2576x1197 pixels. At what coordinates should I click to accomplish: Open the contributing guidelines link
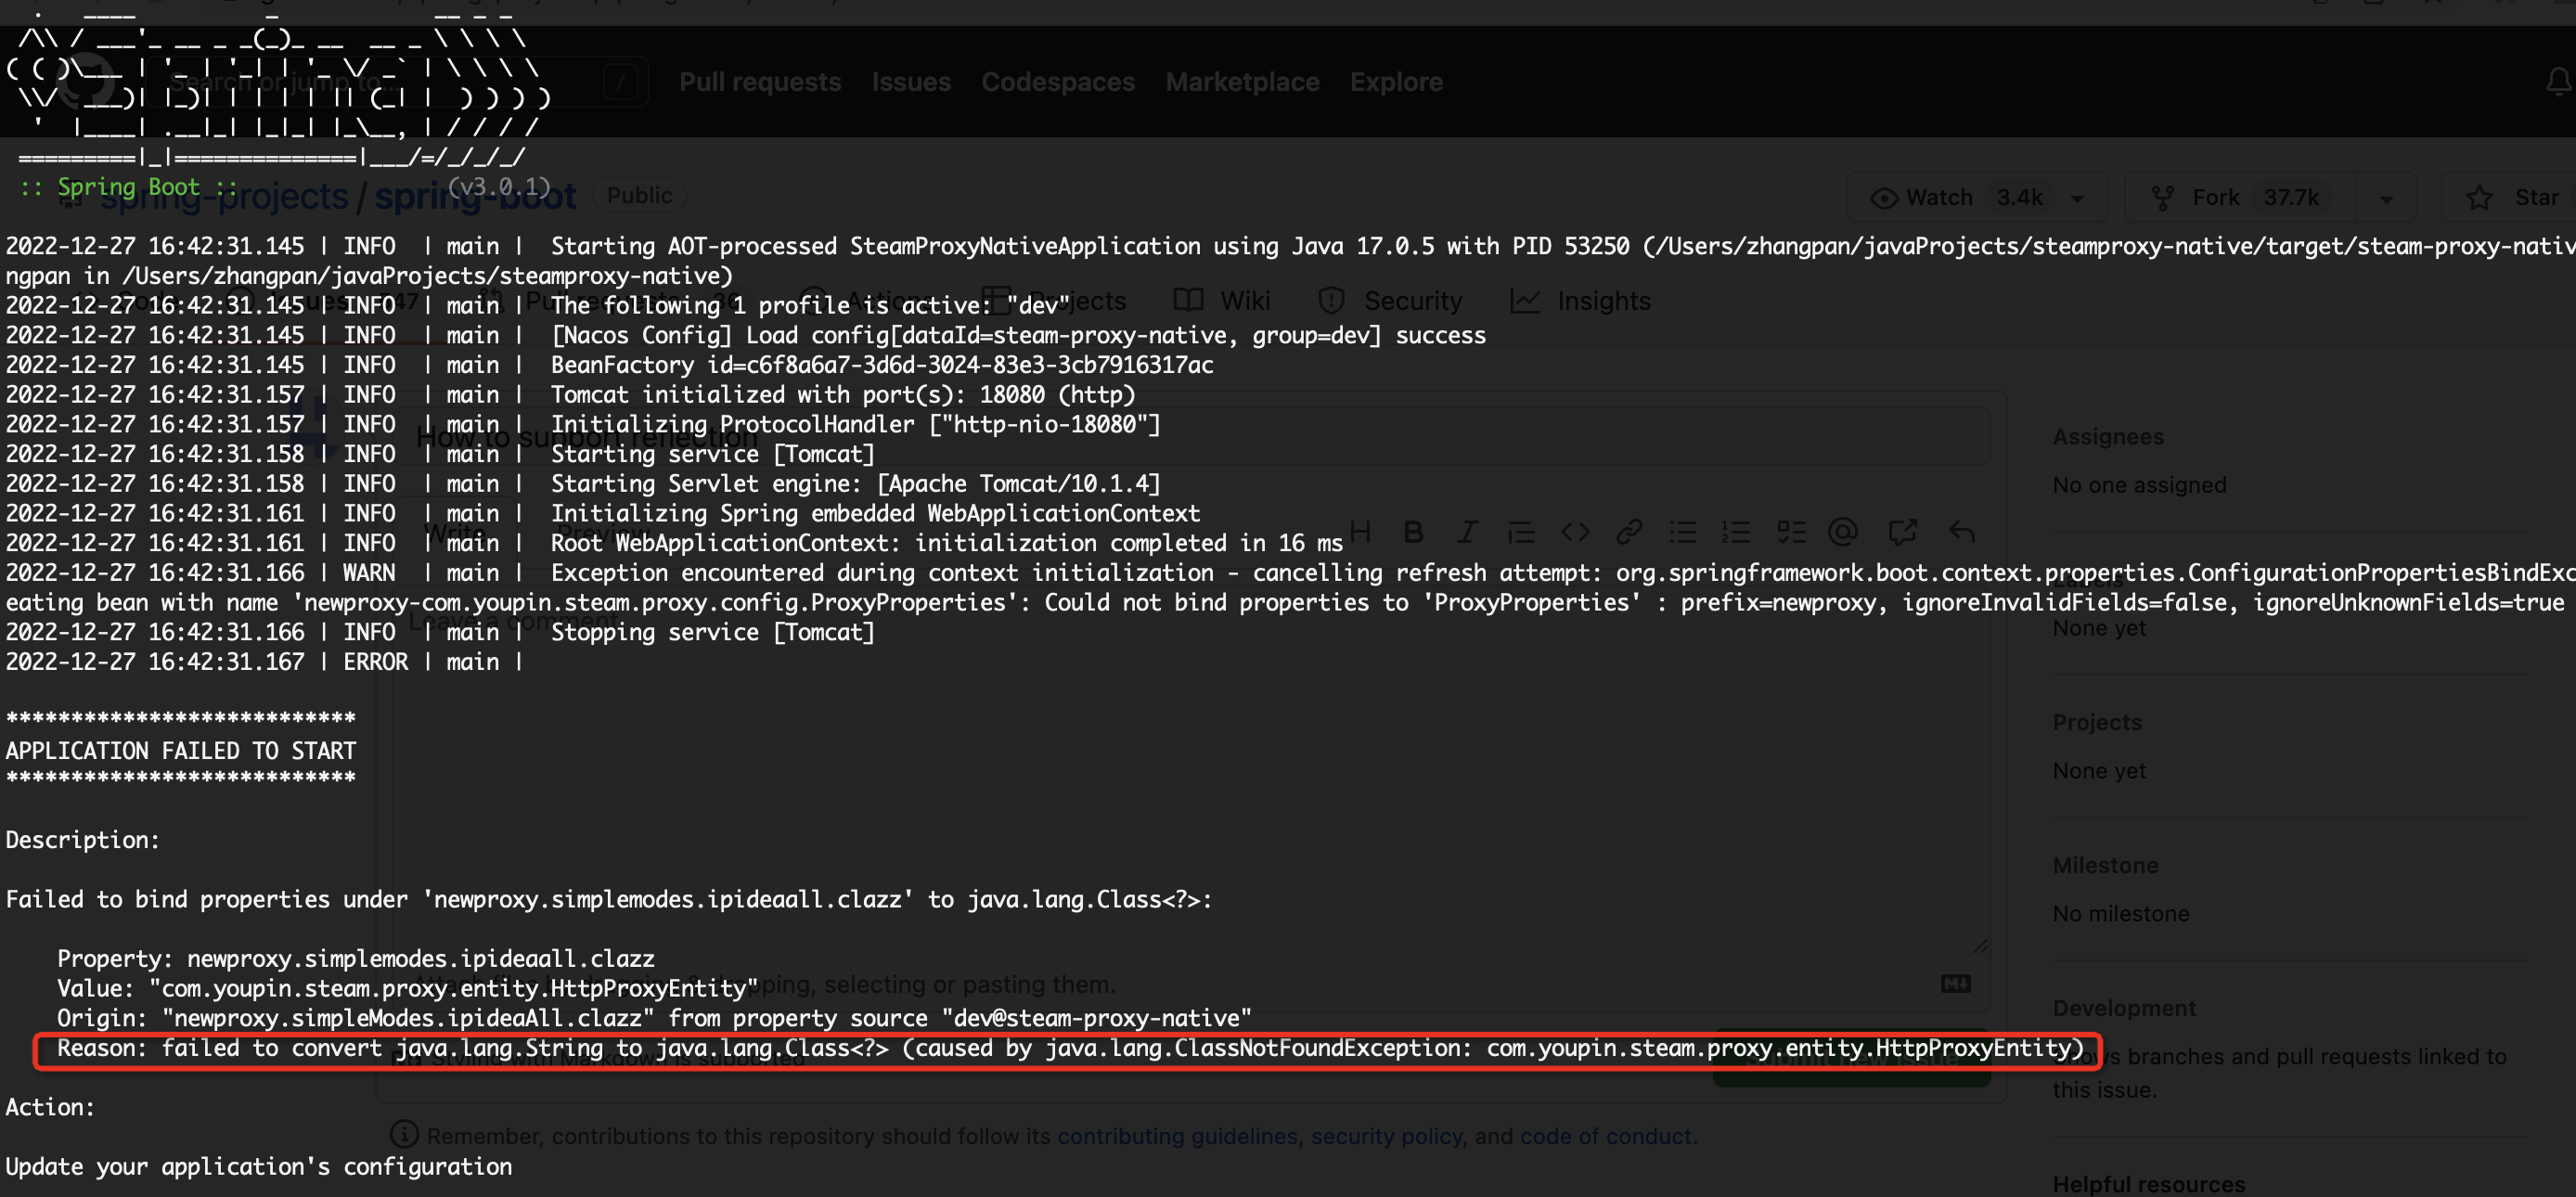pos(1178,1135)
